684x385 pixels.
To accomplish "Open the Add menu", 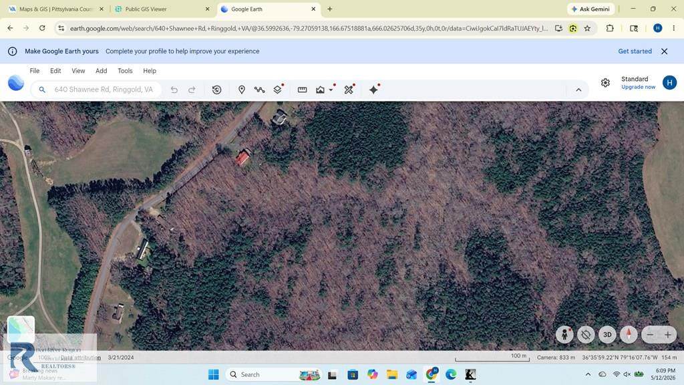I will click(102, 71).
